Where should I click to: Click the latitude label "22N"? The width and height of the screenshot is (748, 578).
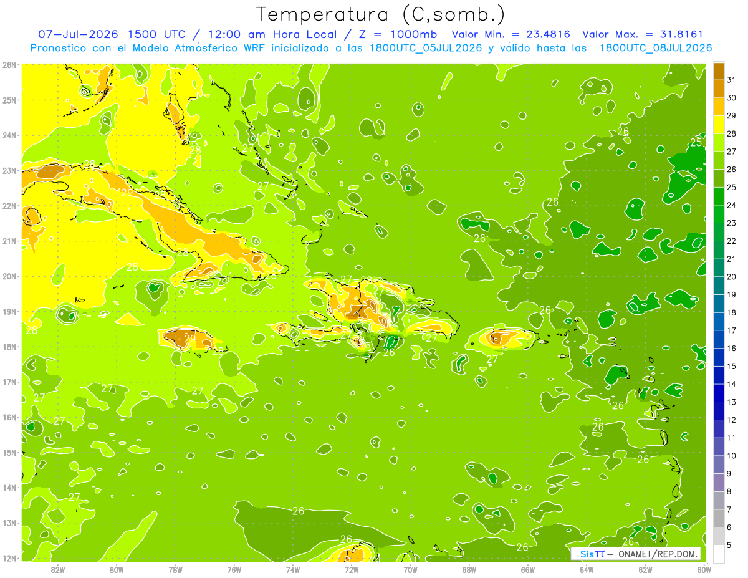click(x=9, y=206)
